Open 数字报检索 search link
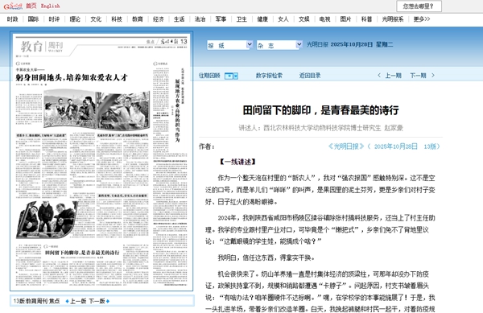483x313 pixels. click(269, 76)
